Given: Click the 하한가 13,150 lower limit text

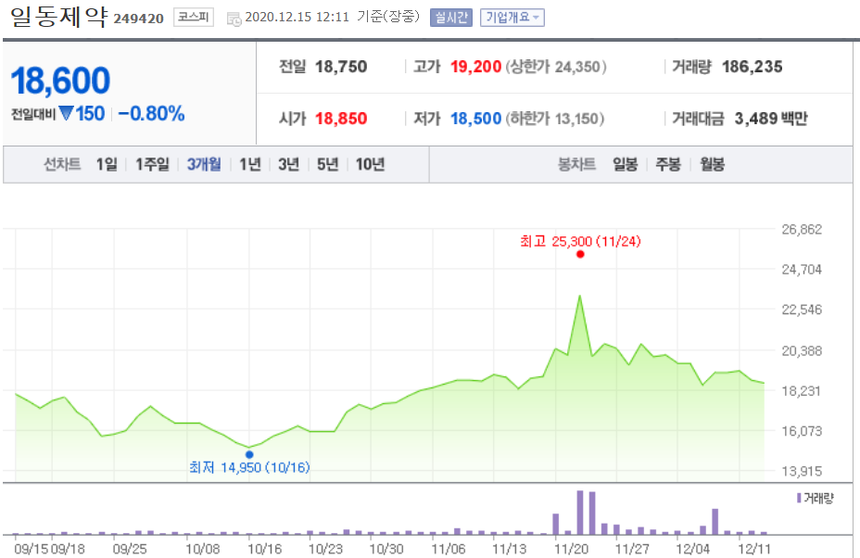Looking at the screenshot, I should [x=554, y=119].
